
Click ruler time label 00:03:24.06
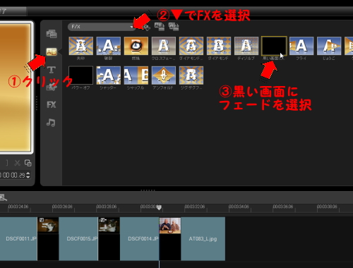tap(18, 207)
